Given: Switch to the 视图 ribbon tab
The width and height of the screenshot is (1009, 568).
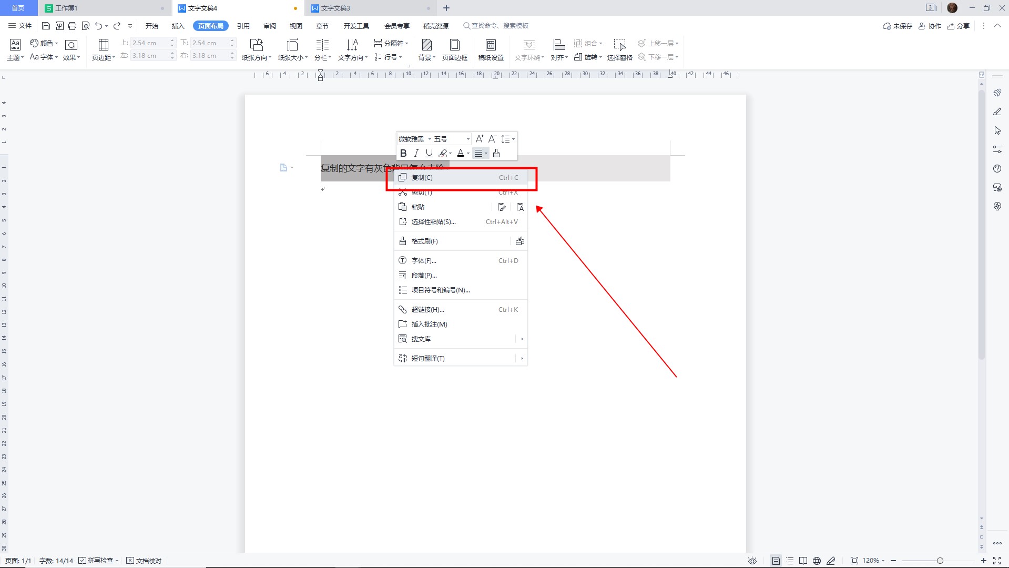Looking at the screenshot, I should pyautogui.click(x=296, y=26).
